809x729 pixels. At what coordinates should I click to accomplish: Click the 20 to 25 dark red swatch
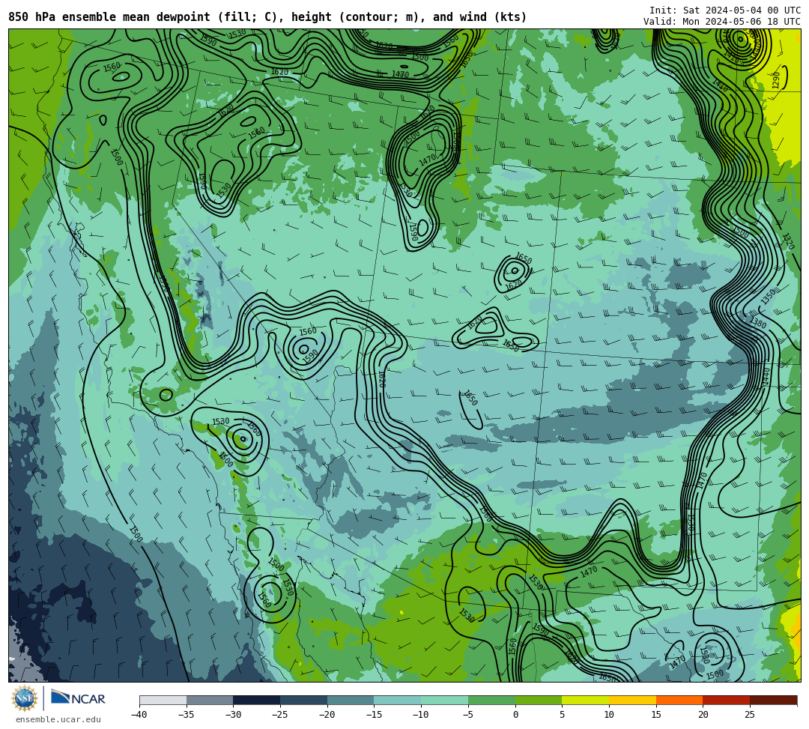[x=727, y=700]
